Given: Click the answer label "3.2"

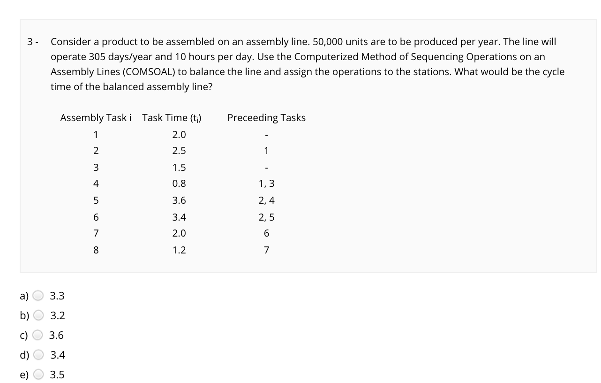Looking at the screenshot, I should (57, 315).
